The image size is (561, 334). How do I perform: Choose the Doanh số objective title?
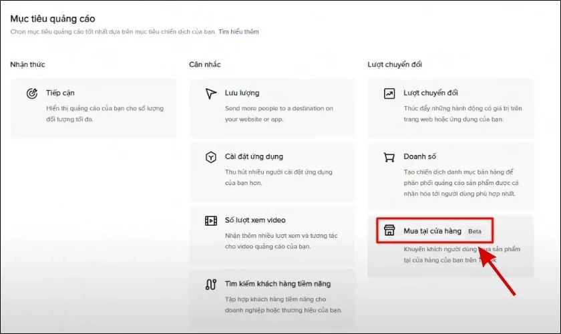(419, 156)
